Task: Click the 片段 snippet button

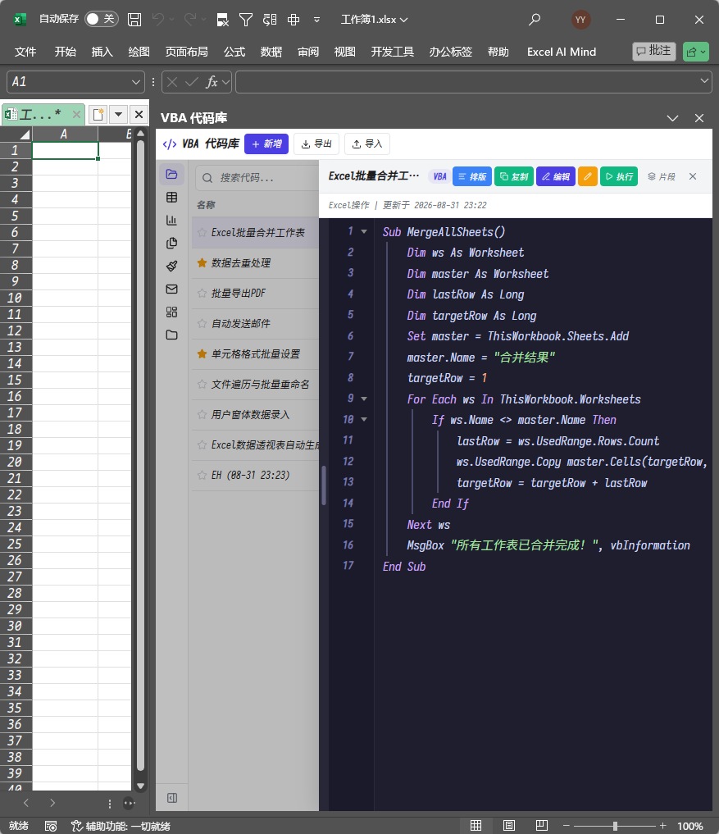Action: (x=661, y=176)
